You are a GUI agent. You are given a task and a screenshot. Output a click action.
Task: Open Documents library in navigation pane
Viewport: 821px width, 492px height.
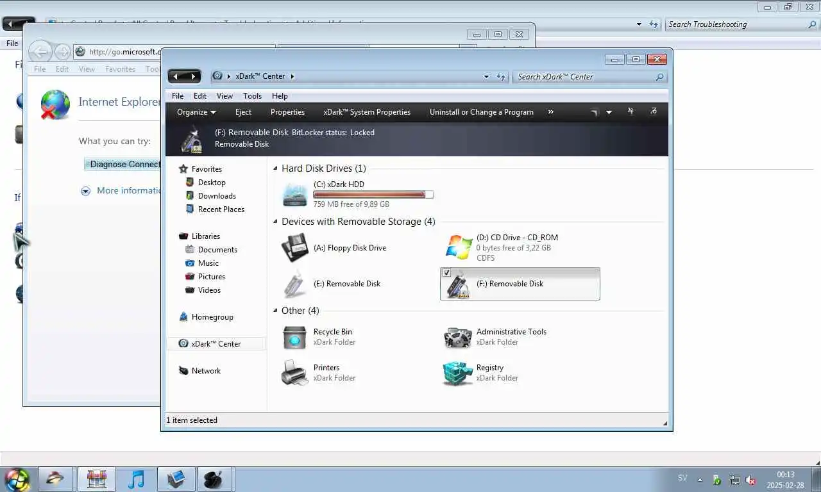217,250
